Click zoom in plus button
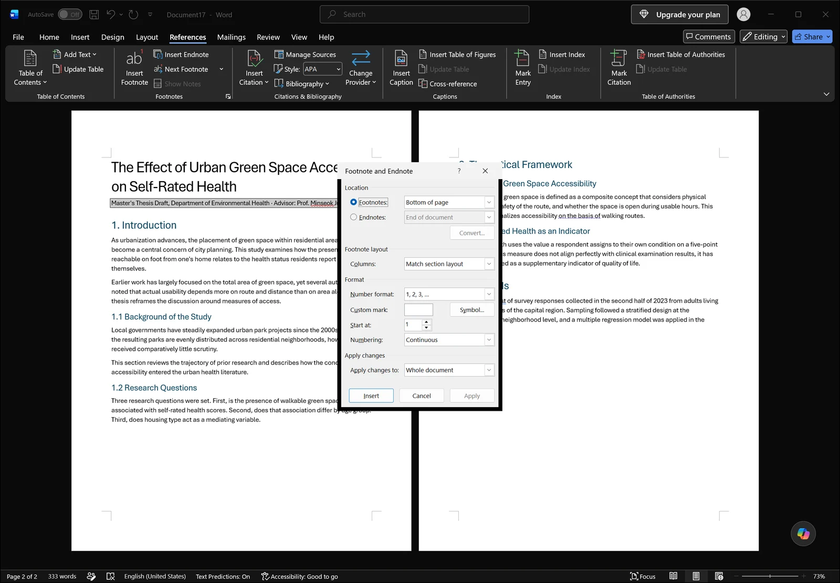 804,576
